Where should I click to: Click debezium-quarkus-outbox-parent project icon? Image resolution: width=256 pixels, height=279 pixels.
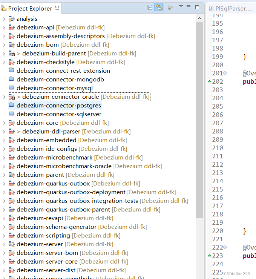pyautogui.click(x=12, y=209)
